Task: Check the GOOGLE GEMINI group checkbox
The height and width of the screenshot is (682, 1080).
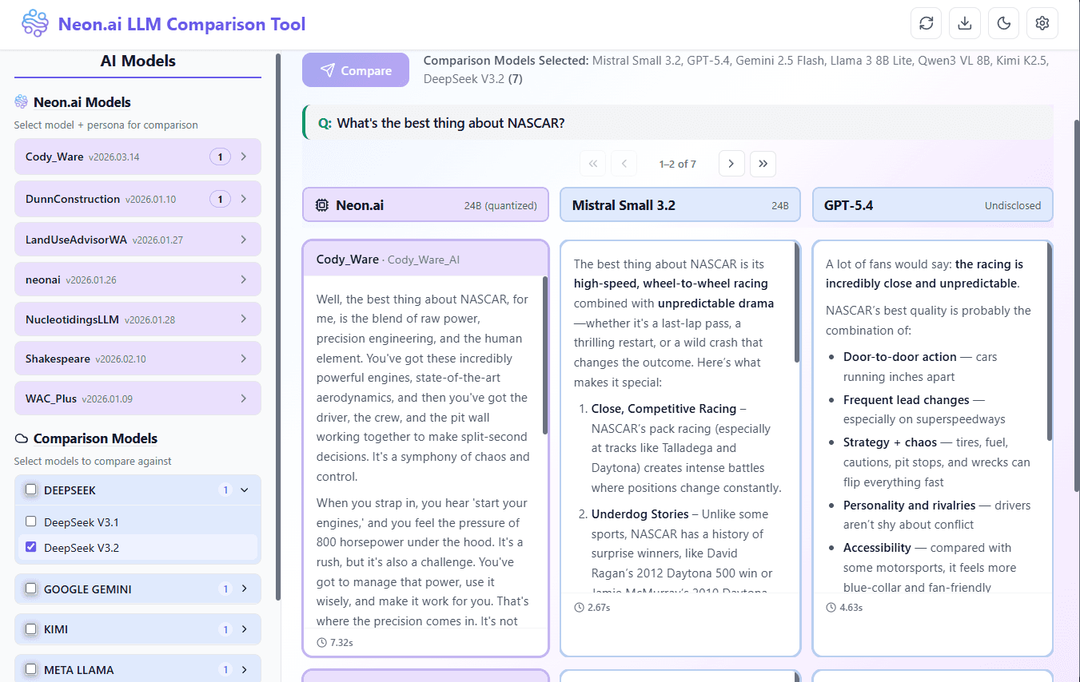Action: [x=31, y=589]
